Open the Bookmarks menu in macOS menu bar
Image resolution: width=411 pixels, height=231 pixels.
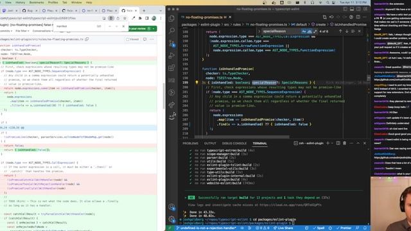coord(37,3)
